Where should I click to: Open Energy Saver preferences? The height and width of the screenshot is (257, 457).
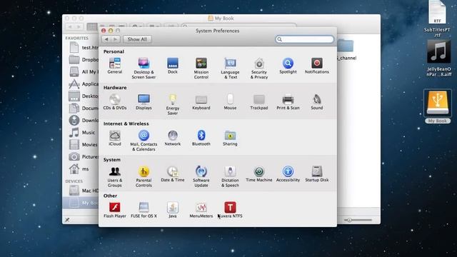173,105
